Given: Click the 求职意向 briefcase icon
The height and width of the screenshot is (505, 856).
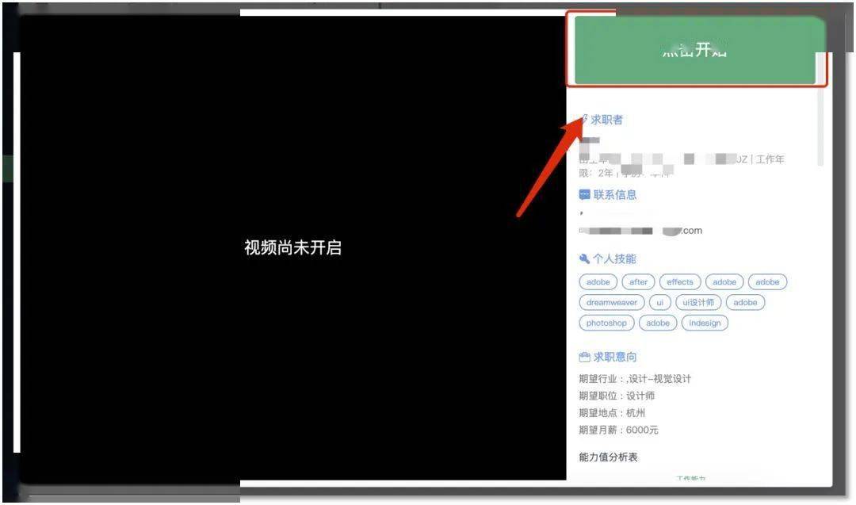Looking at the screenshot, I should [x=585, y=358].
